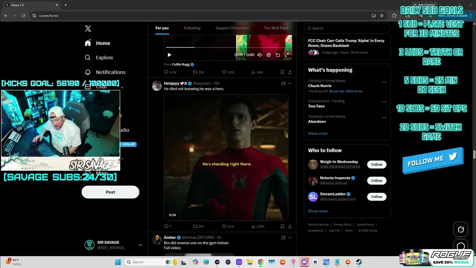Screen dimensions: 476x268
Task: Open Notifications in the sidebar
Action: click(105, 72)
